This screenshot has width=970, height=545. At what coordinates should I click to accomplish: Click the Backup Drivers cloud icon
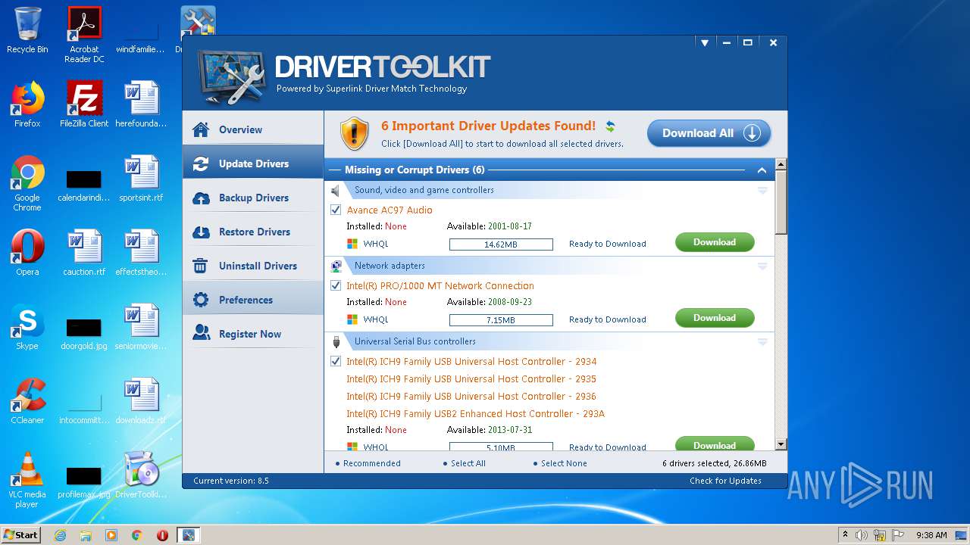click(201, 198)
